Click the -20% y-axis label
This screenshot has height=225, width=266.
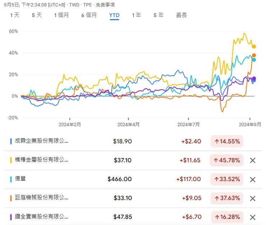(x=13, y=118)
